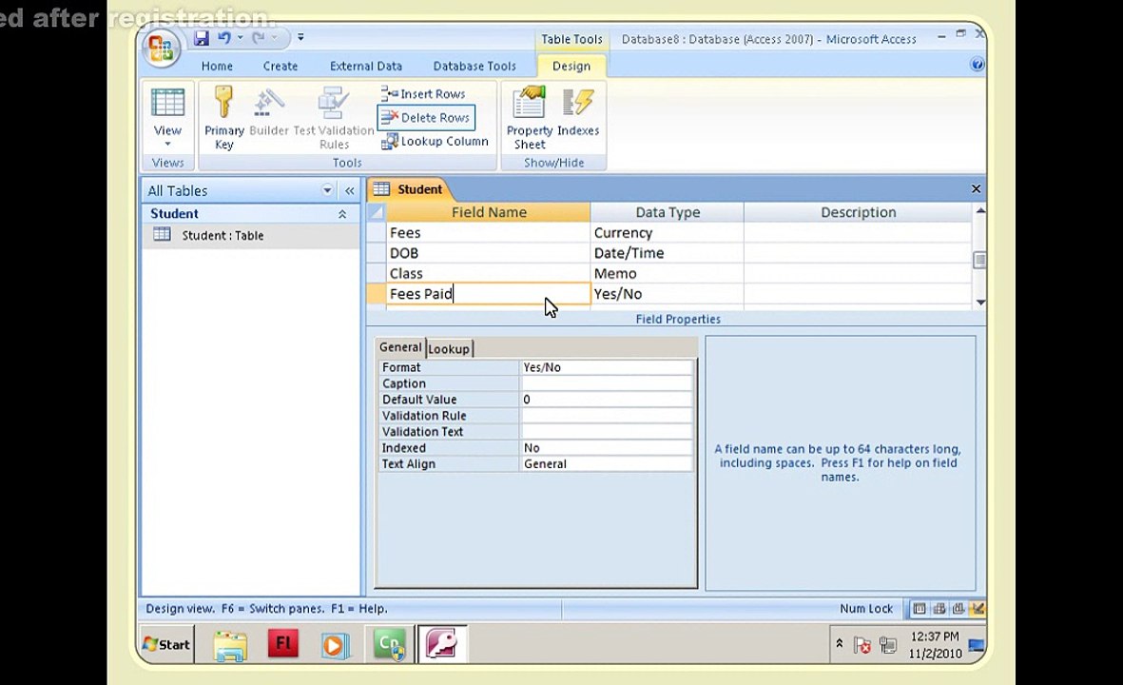Select Student : Table in navigation pane

coord(251,235)
